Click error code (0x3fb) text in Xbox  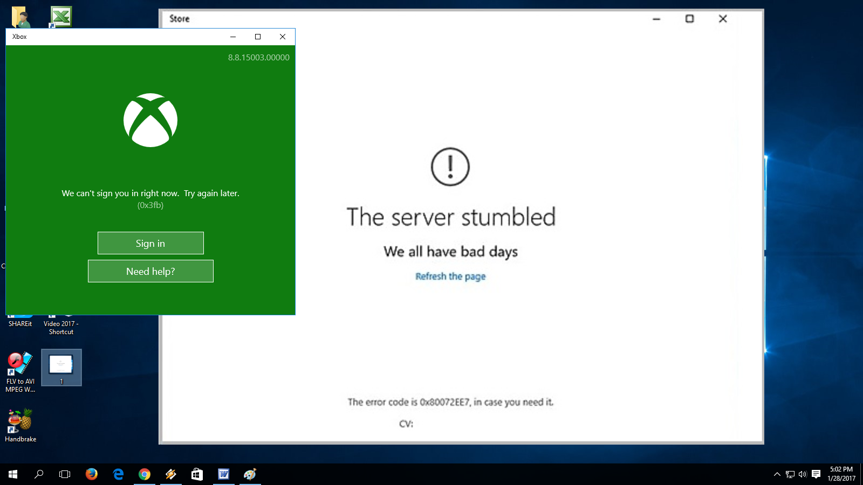tap(150, 205)
